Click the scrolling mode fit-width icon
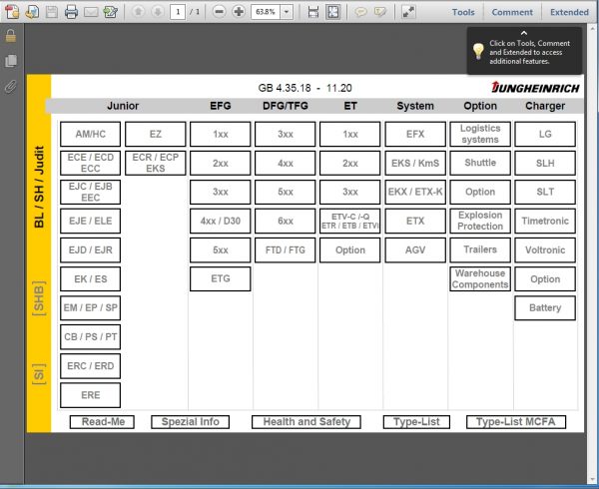The image size is (599, 489). pos(313,12)
